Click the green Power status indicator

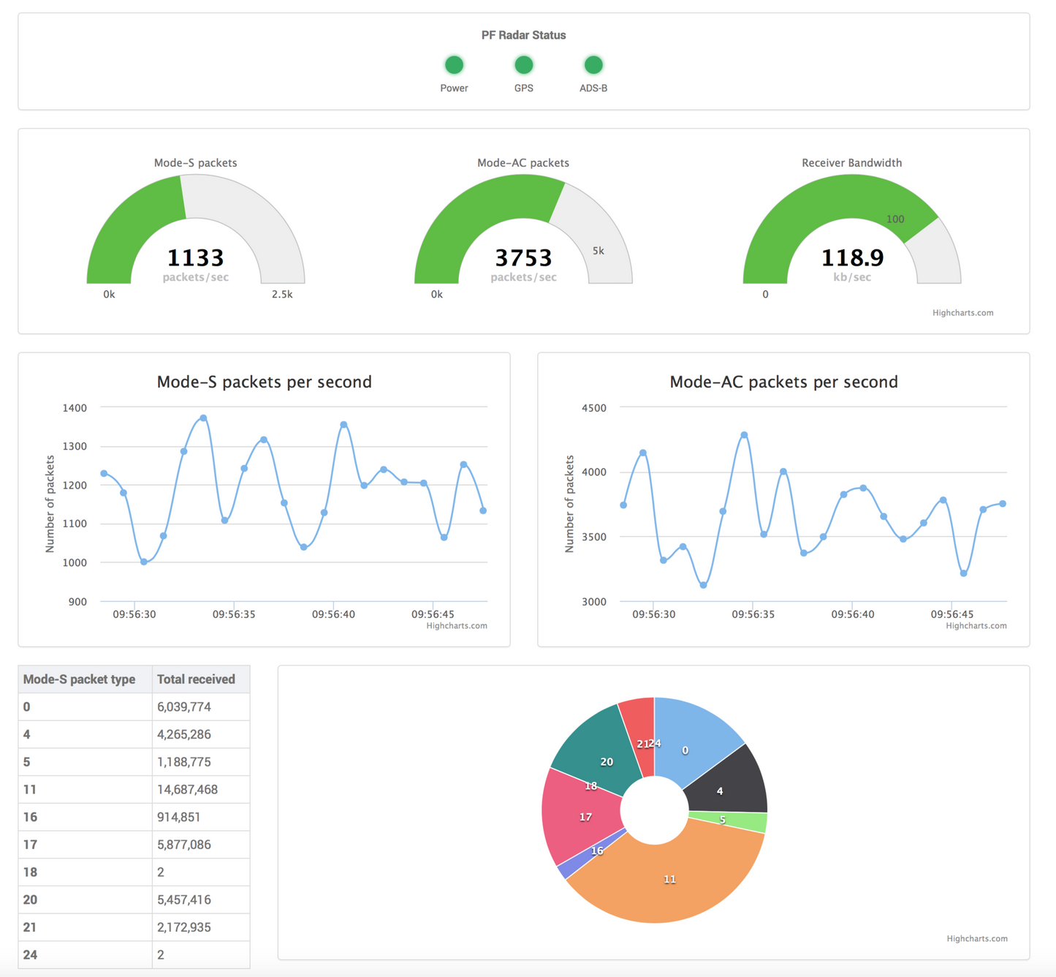(454, 65)
